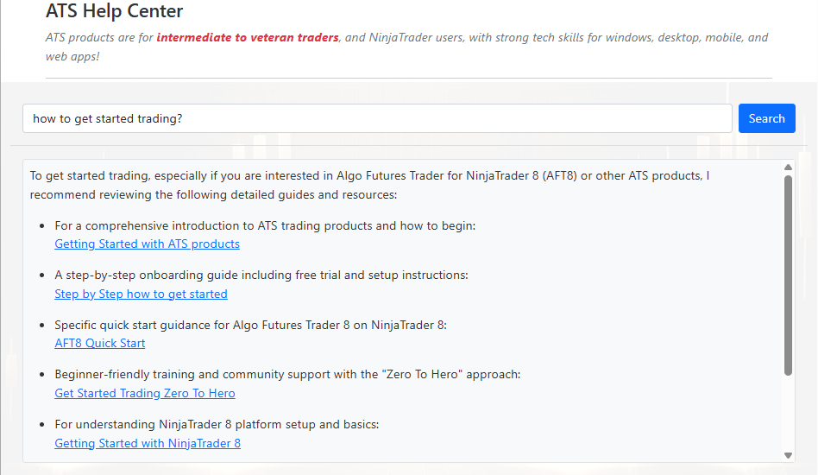This screenshot has height=475, width=818.
Task: Click 'For a comprehensive introduction to ATS' text
Action: coord(265,225)
